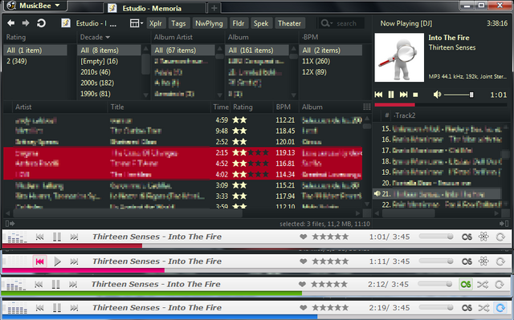Toggle the Auto DJ atom icon on the 1:11 bar
This screenshot has width=514, height=320.
pos(483,261)
